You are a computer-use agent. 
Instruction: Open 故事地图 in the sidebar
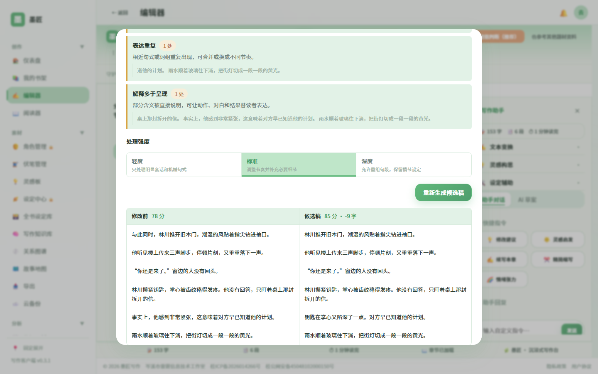(x=48, y=269)
